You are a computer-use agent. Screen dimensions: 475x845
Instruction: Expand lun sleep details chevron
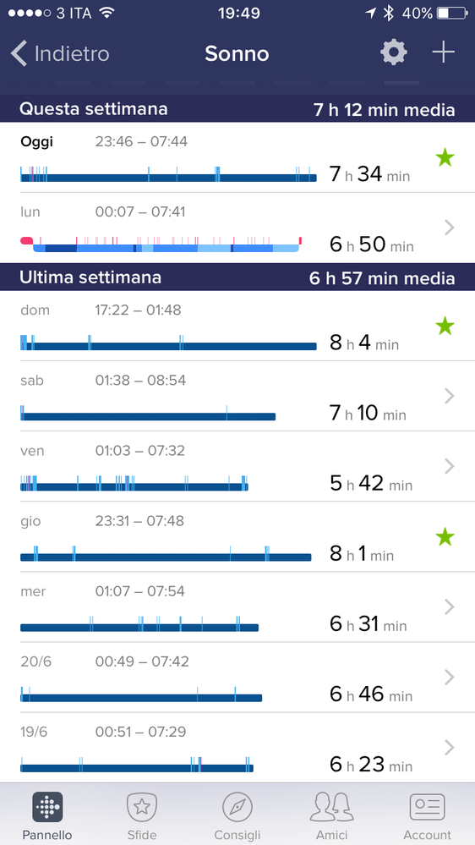449,228
